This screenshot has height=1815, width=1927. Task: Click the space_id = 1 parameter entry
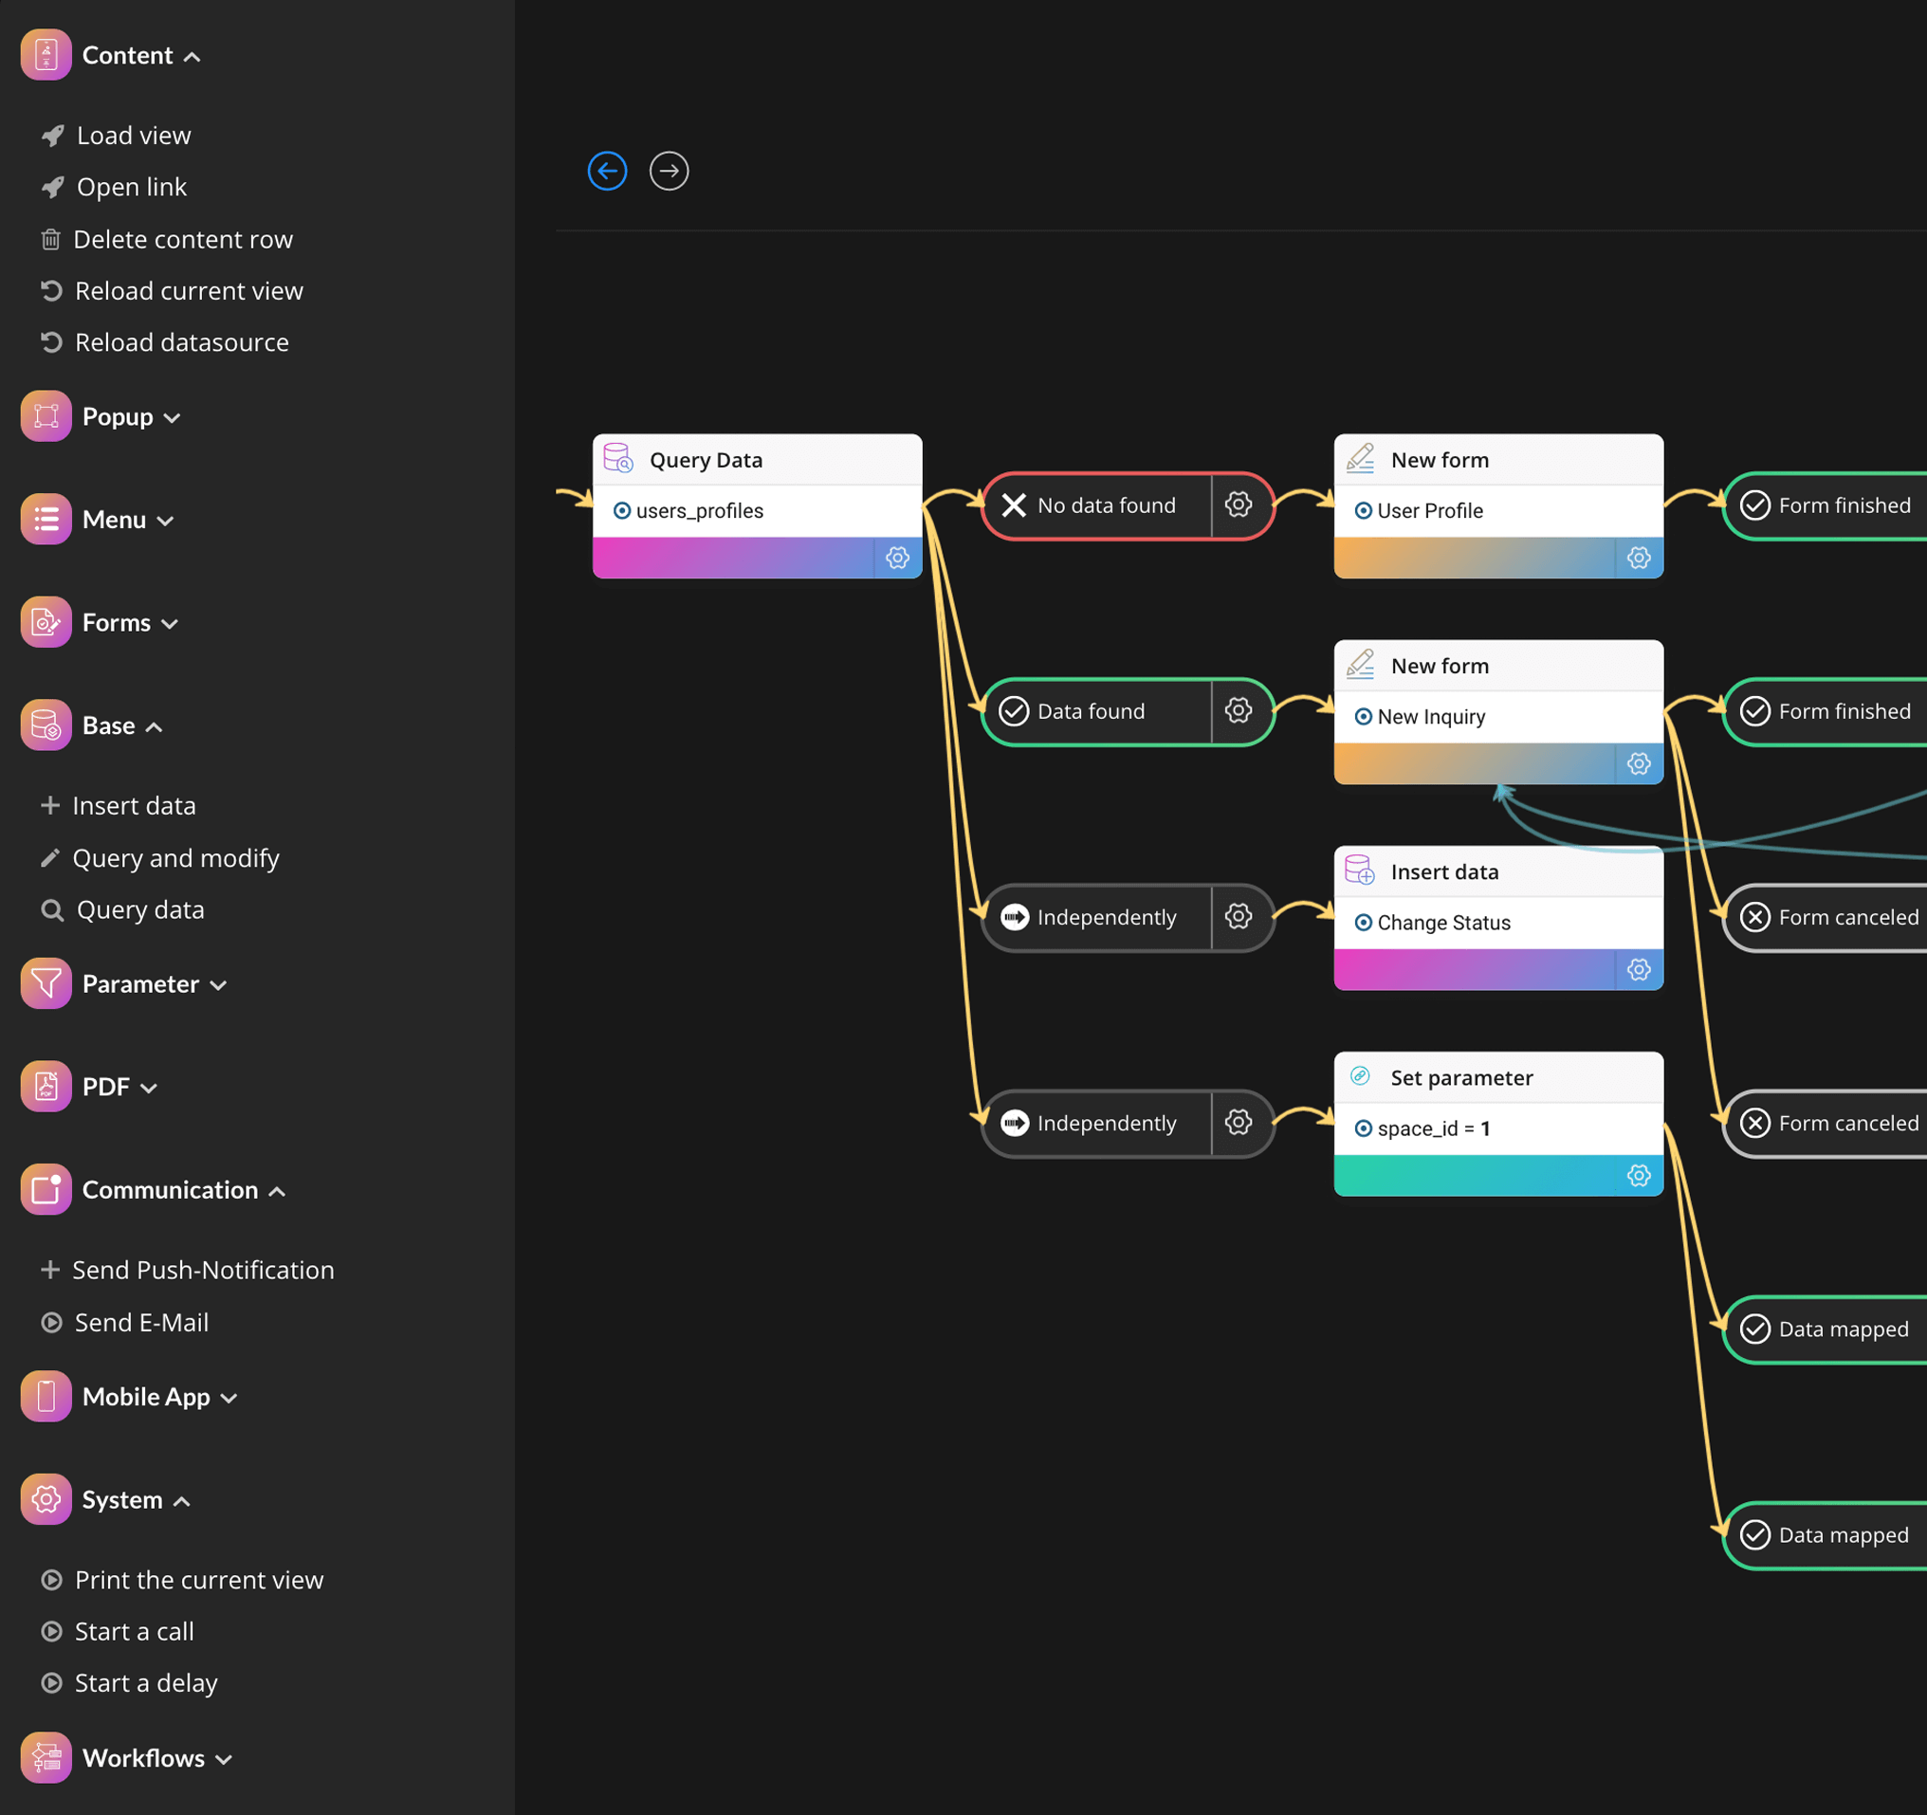pos(1422,1127)
